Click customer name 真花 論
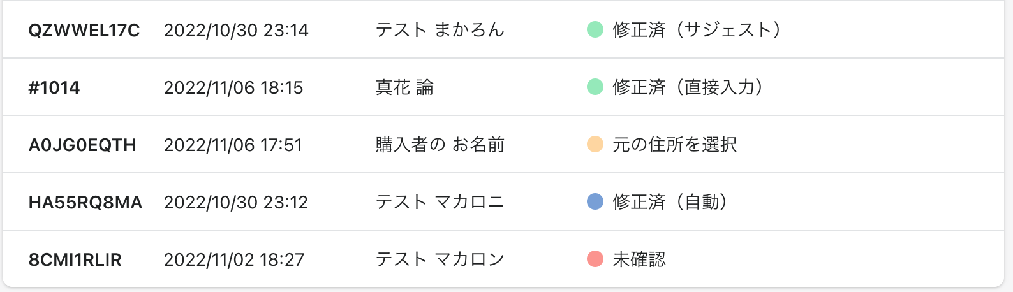This screenshot has width=1013, height=292. click(404, 87)
